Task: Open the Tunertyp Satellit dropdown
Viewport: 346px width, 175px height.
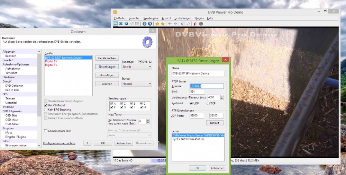Action: coord(136,67)
